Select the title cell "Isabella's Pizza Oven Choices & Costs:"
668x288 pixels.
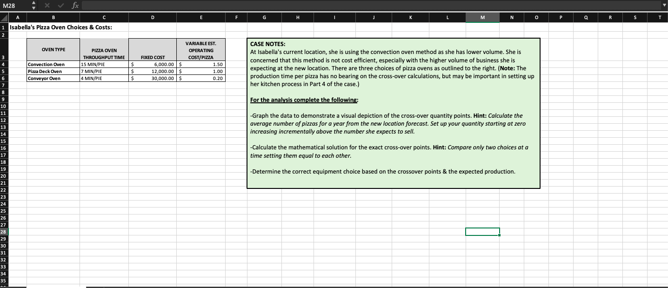coord(60,27)
